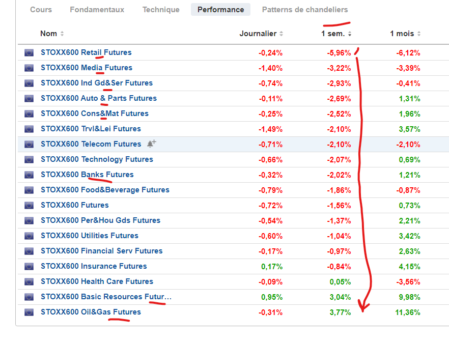Screen dimensions: 449x342
Task: Add an alert with the Telecom Futures bell icon
Action: [x=152, y=144]
